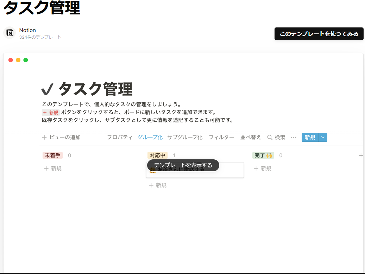Add new card under 未着手 column
Image resolution: width=365 pixels, height=274 pixels.
coord(53,168)
